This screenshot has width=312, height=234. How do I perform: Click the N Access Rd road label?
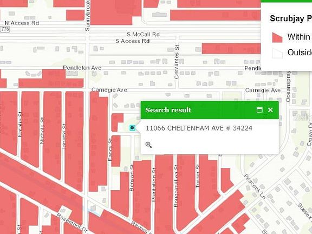point(22,23)
